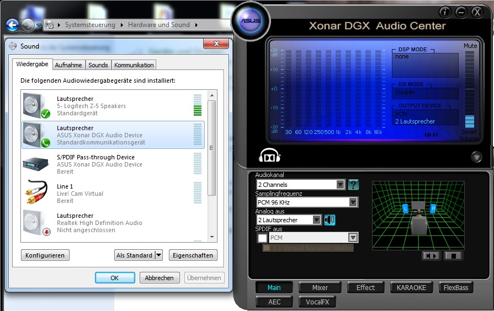Click Systemsteuerung in the breadcrumb
The width and height of the screenshot is (494, 311).
click(x=90, y=25)
